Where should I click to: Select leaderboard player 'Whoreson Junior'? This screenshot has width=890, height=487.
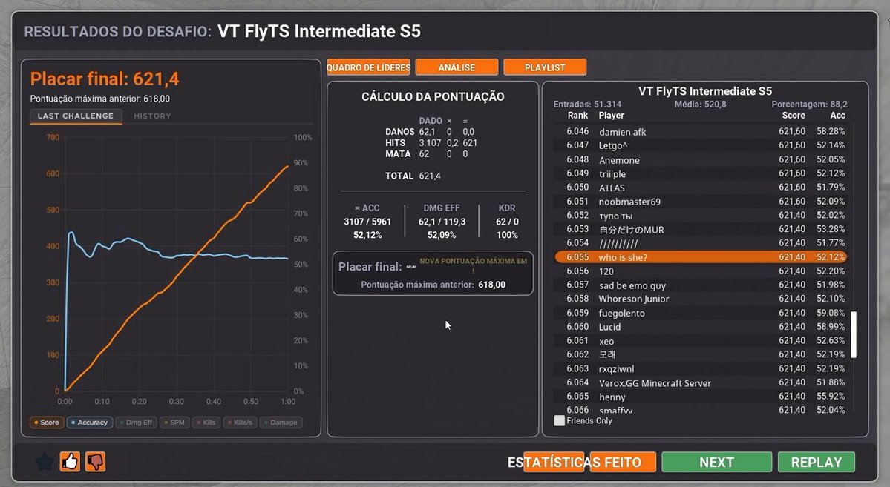click(701, 299)
